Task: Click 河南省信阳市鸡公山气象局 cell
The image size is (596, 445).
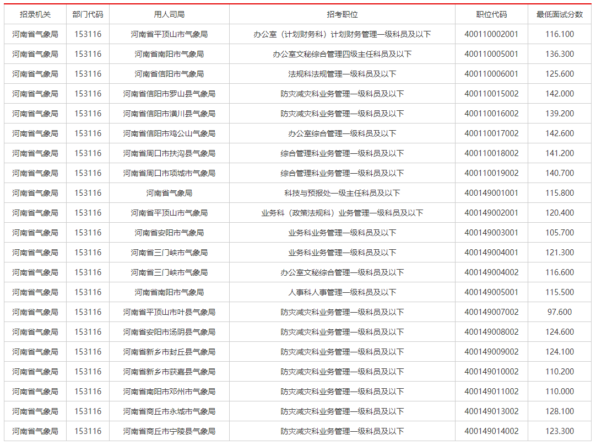Action: [x=169, y=133]
